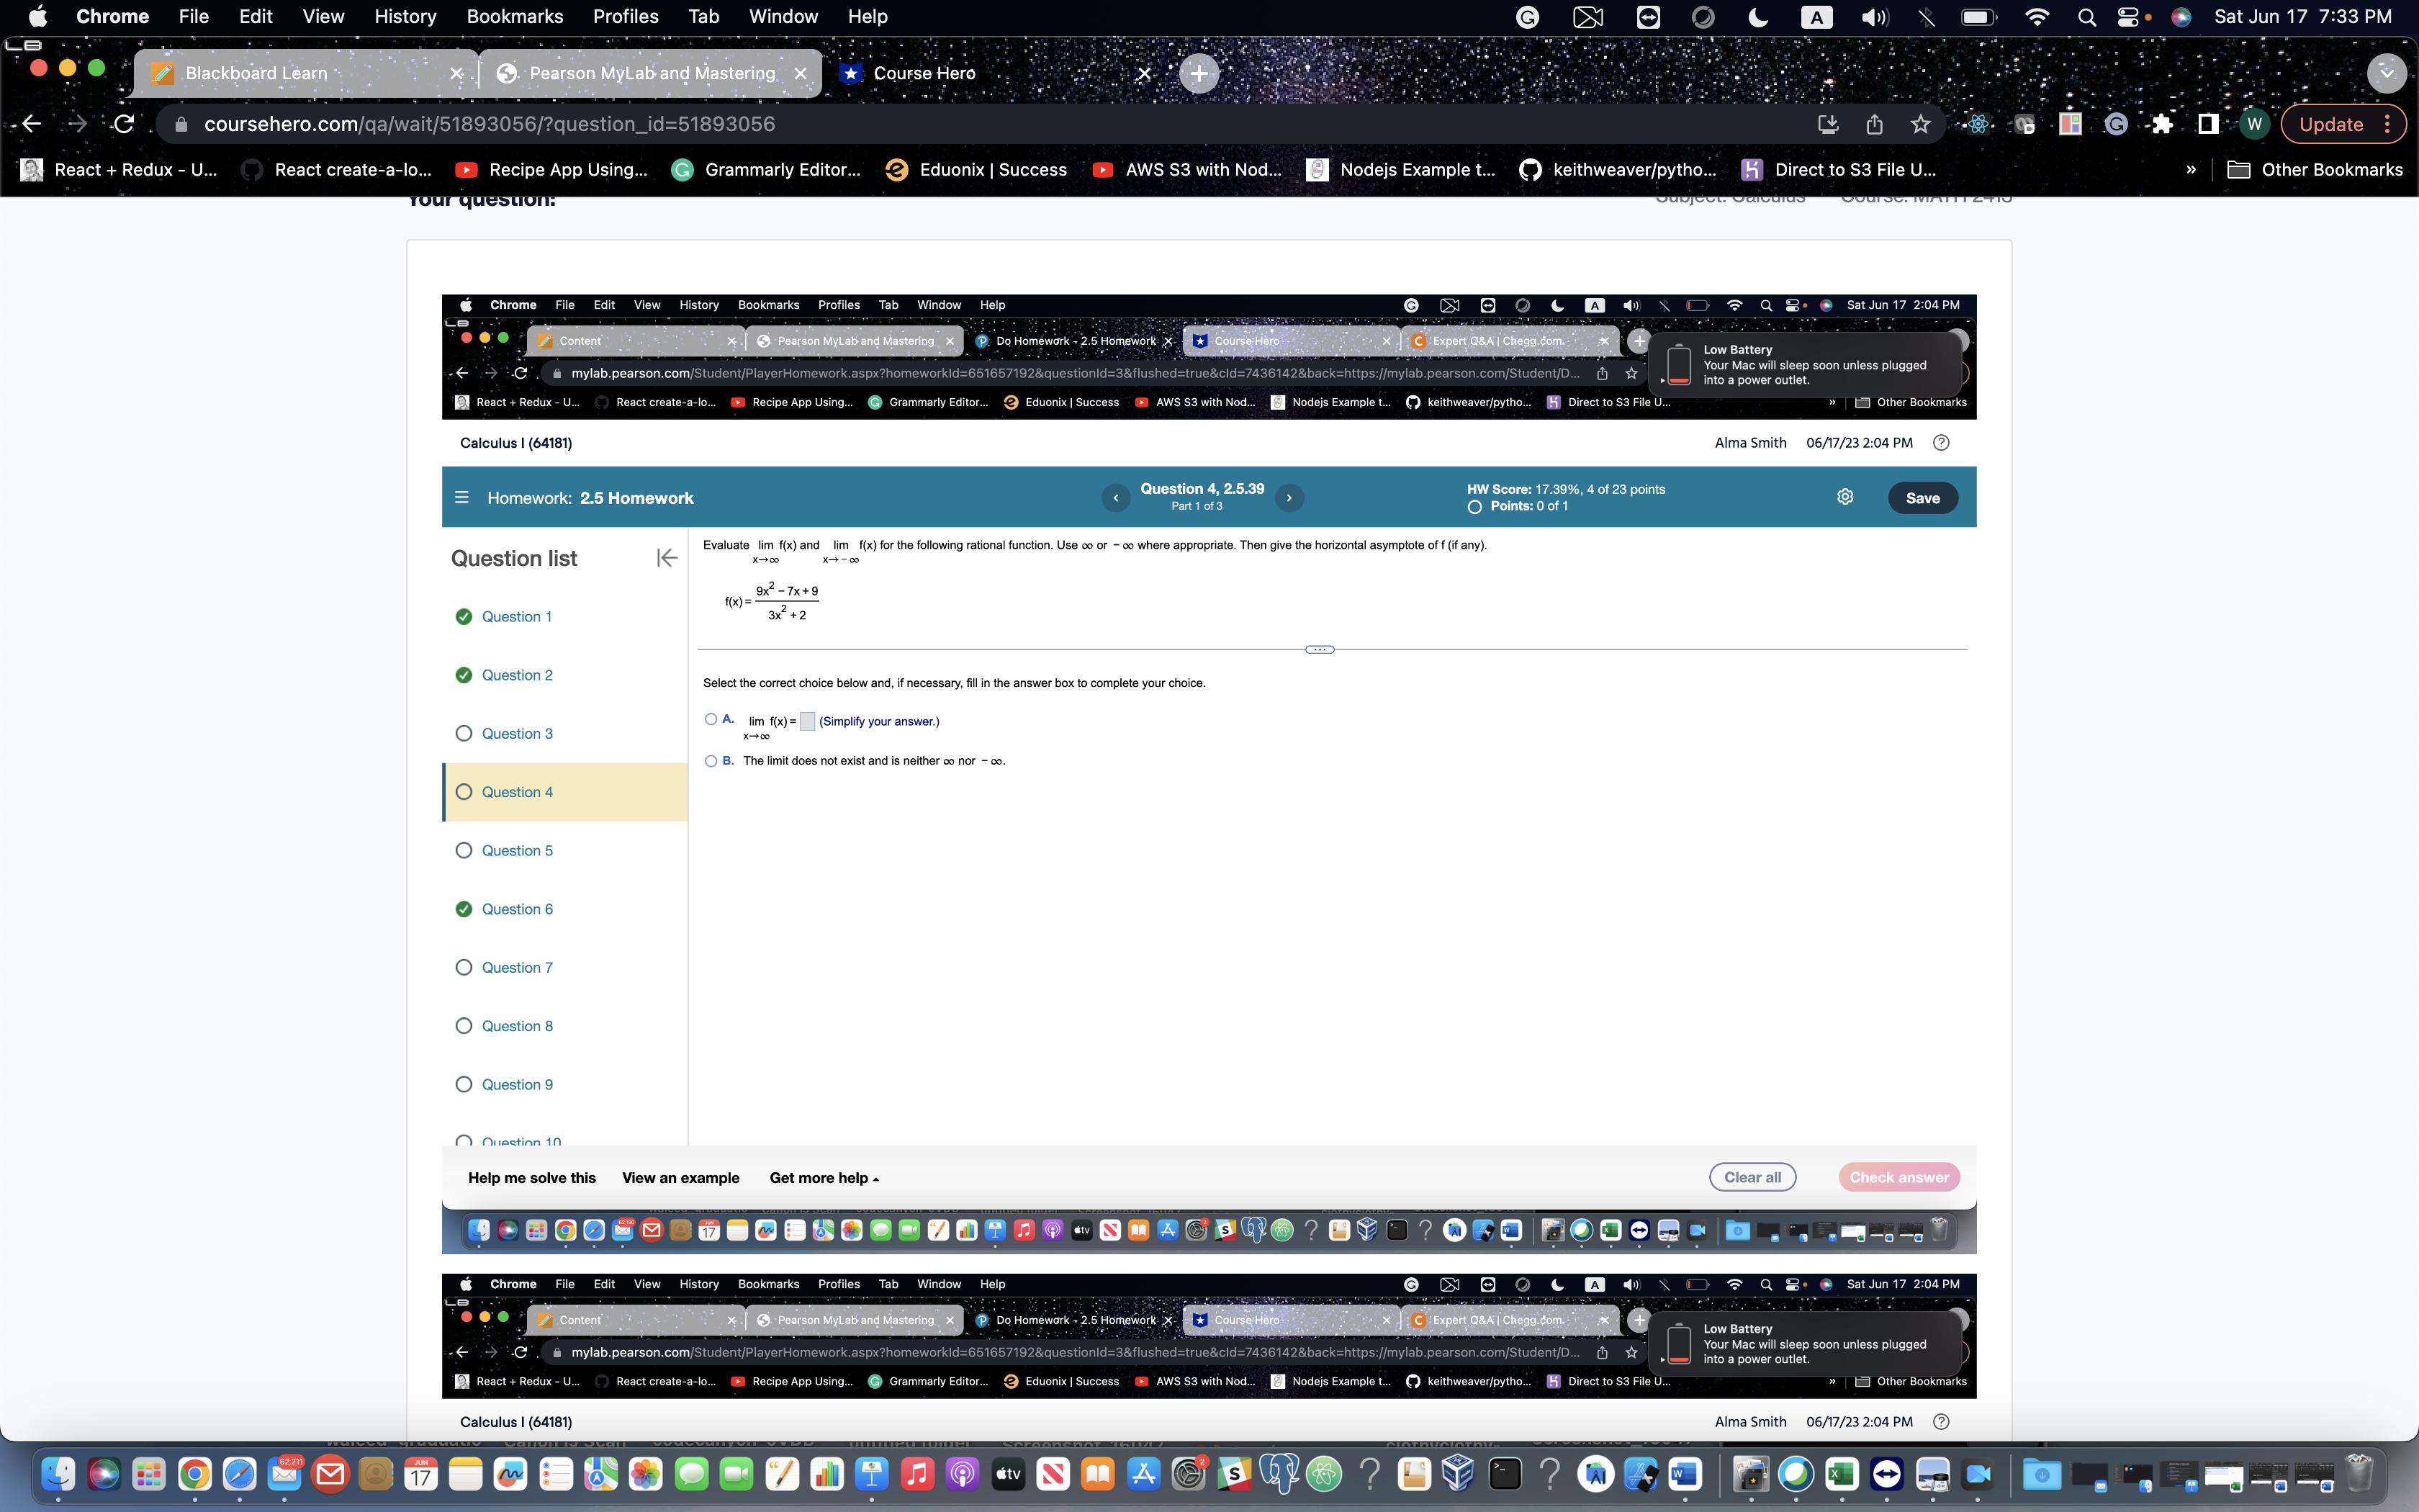Viewport: 2419px width, 1512px height.
Task: Click the install site icon in the address bar
Action: point(1829,124)
